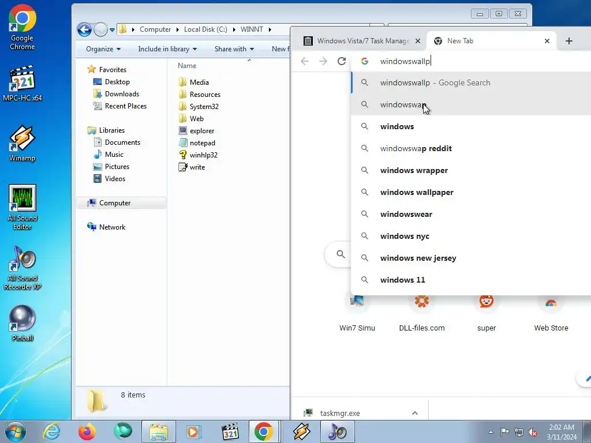This screenshot has width=591, height=443.
Task: Select the Media folder
Action: point(194,82)
